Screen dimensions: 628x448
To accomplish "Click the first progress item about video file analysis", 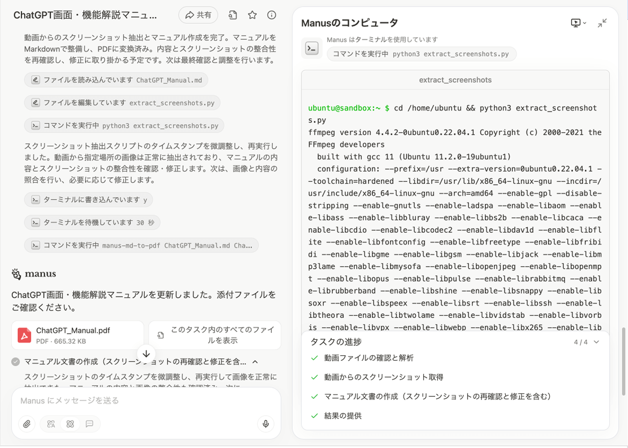I will coord(369,358).
